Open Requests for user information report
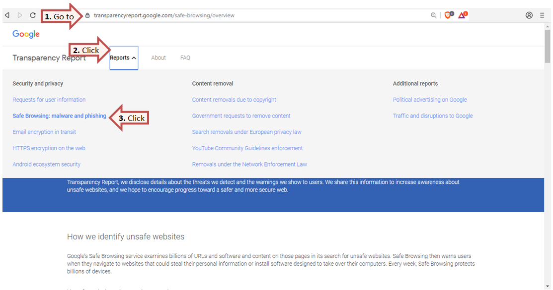The height and width of the screenshot is (290, 553). tap(49, 100)
